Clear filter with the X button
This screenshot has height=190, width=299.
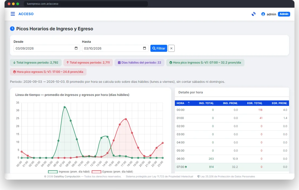coord(171,48)
